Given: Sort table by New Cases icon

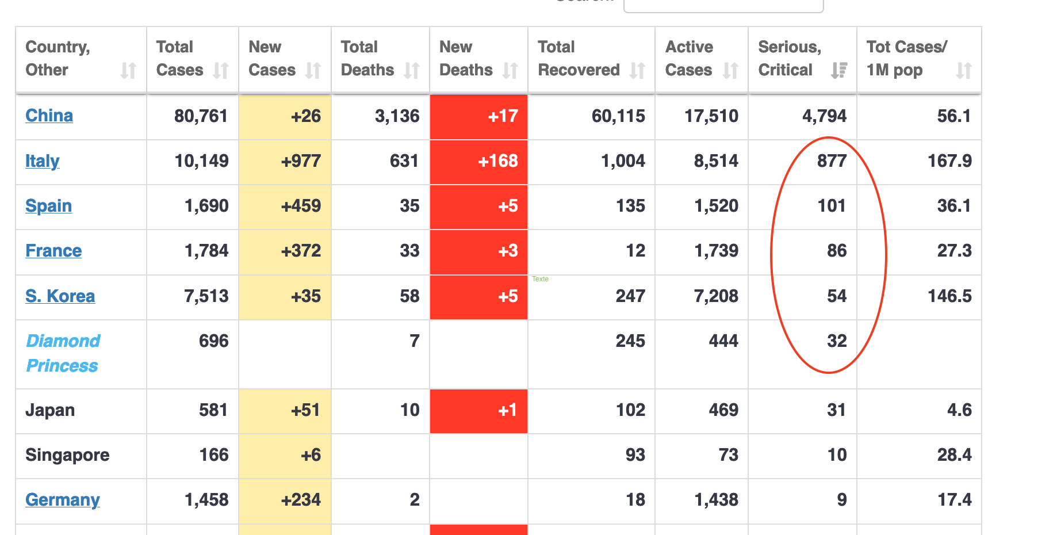Looking at the screenshot, I should [313, 71].
